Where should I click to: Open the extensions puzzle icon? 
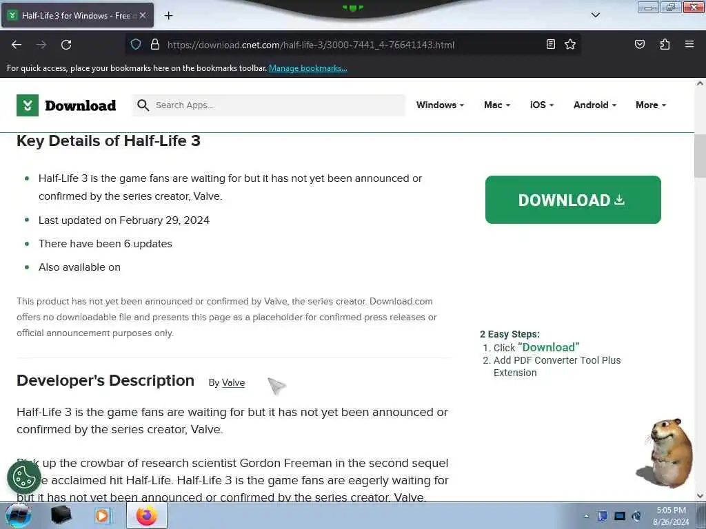pos(665,44)
